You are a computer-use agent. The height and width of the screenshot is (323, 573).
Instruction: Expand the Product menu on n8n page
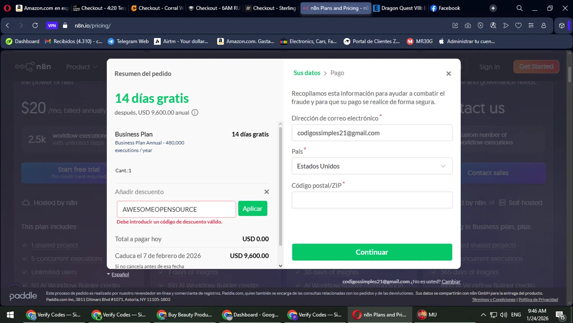[82, 67]
